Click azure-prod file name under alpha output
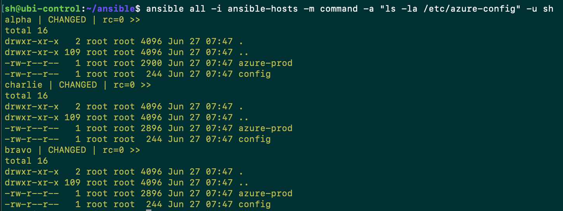563x211 pixels. [266, 63]
